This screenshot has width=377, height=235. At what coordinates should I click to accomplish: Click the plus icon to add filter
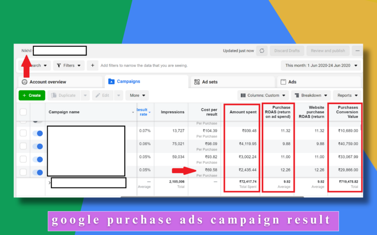[x=92, y=65]
